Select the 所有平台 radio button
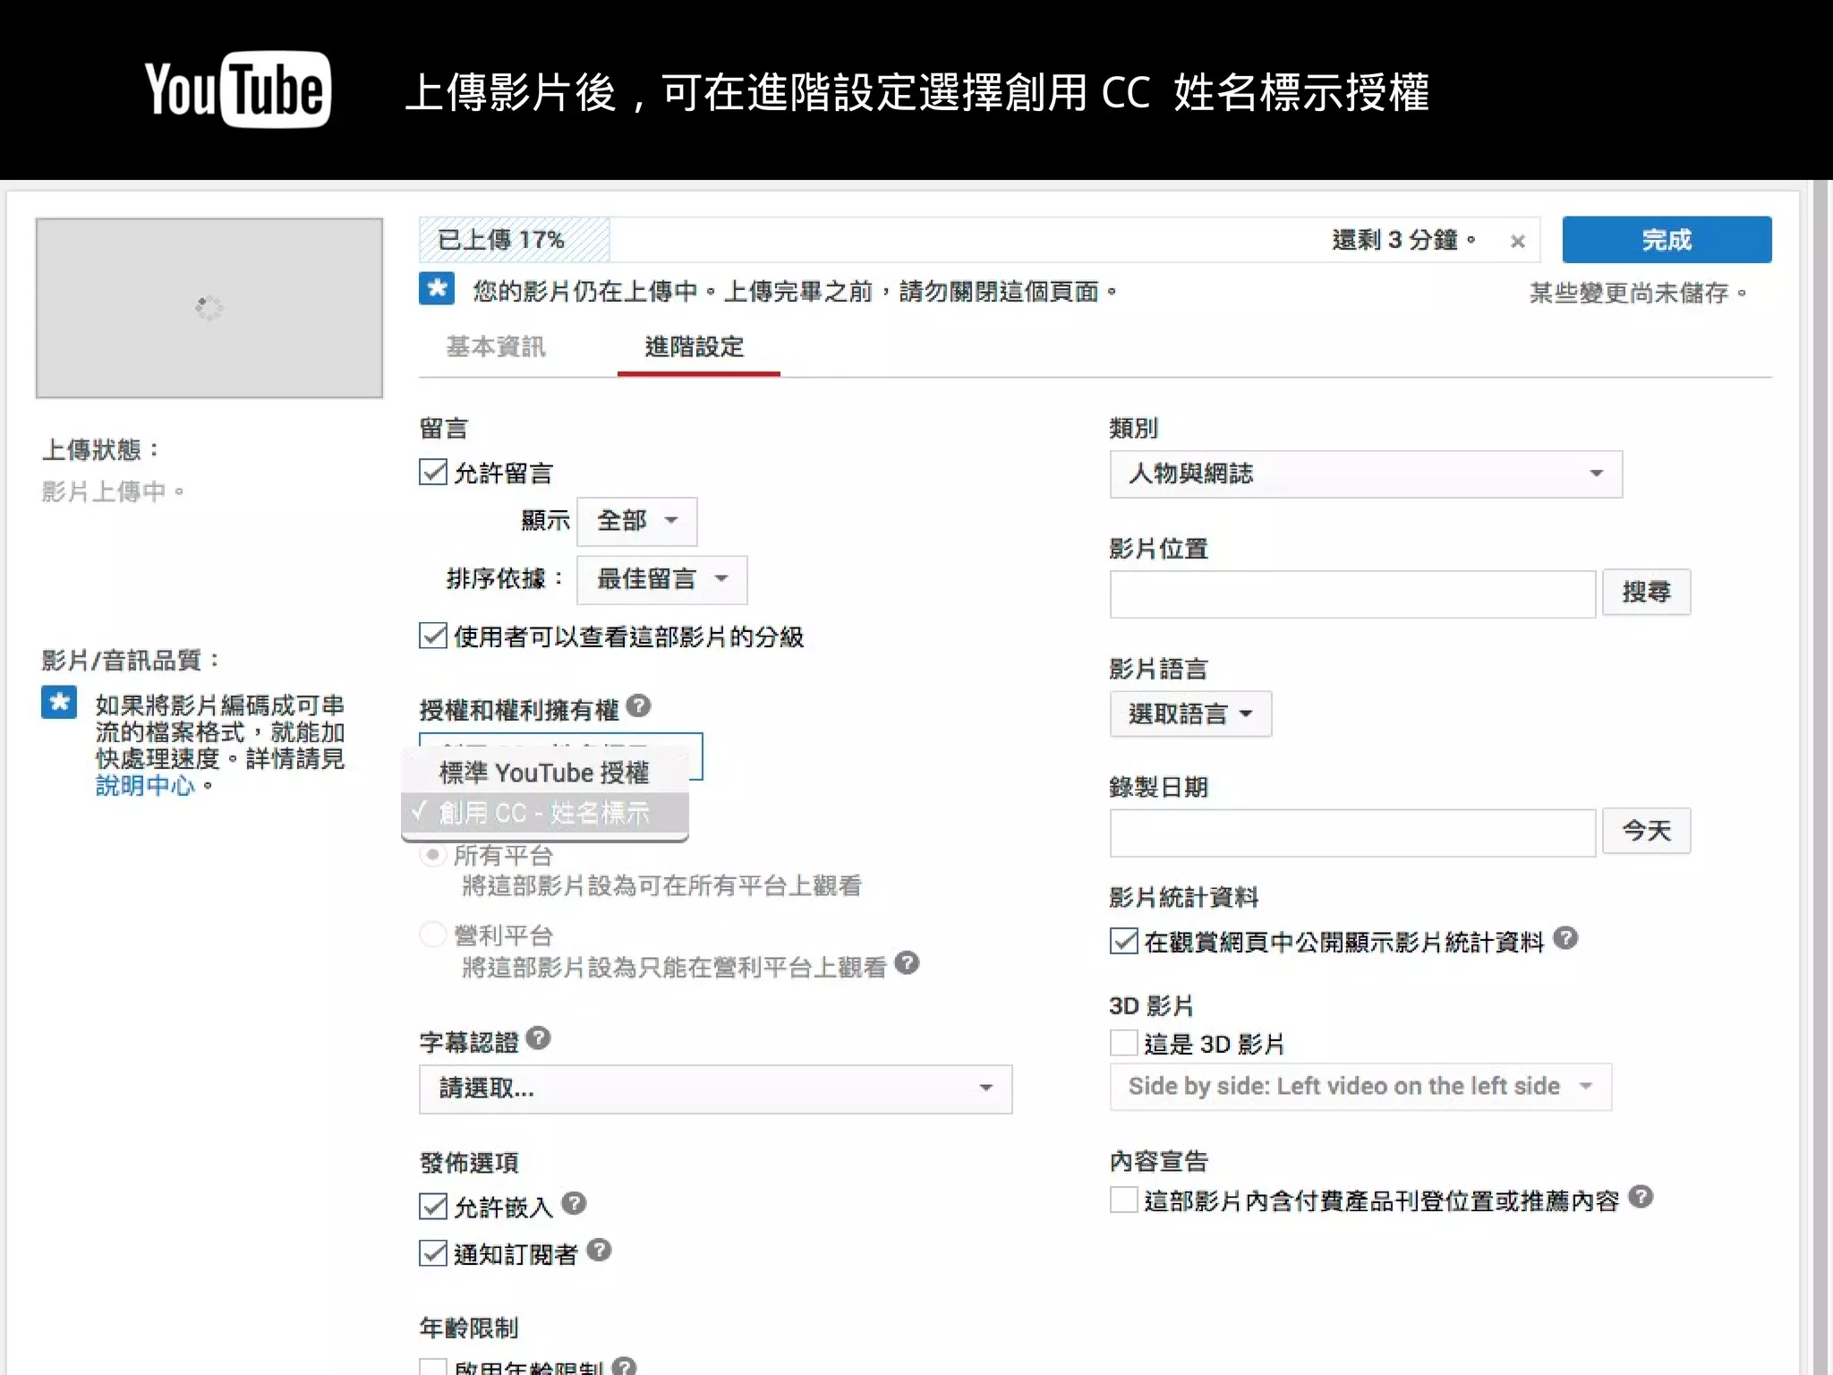This screenshot has height=1375, width=1833. click(x=433, y=855)
